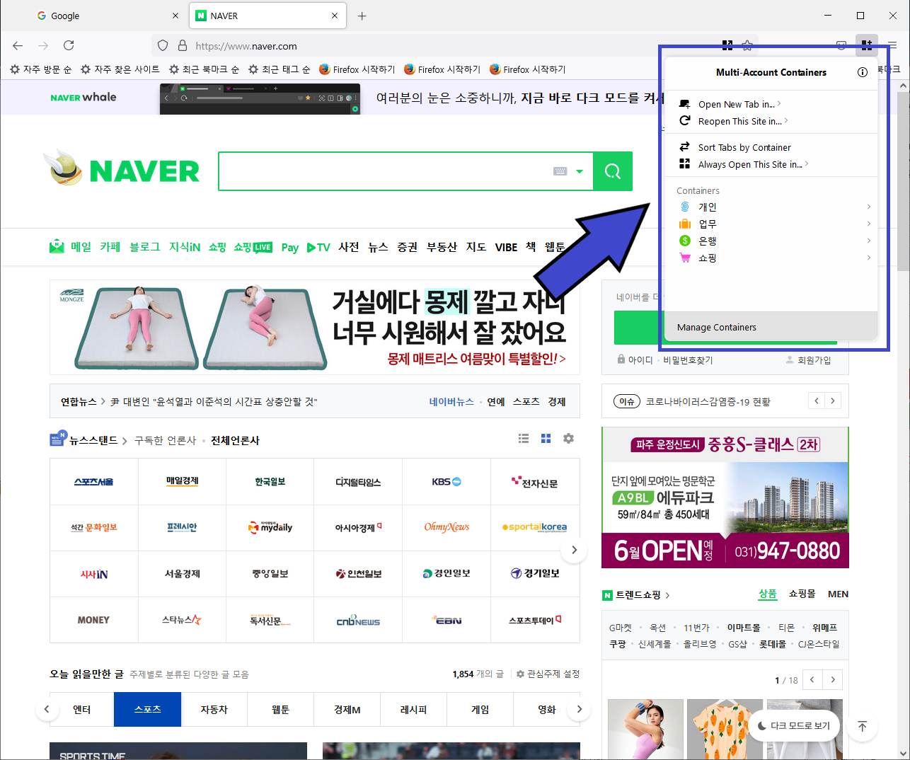The width and height of the screenshot is (910, 760).
Task: Click the Pocket save icon
Action: (x=841, y=45)
